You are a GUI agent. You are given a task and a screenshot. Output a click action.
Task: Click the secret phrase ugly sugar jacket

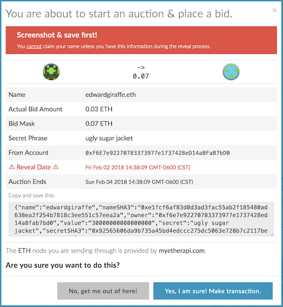click(109, 138)
